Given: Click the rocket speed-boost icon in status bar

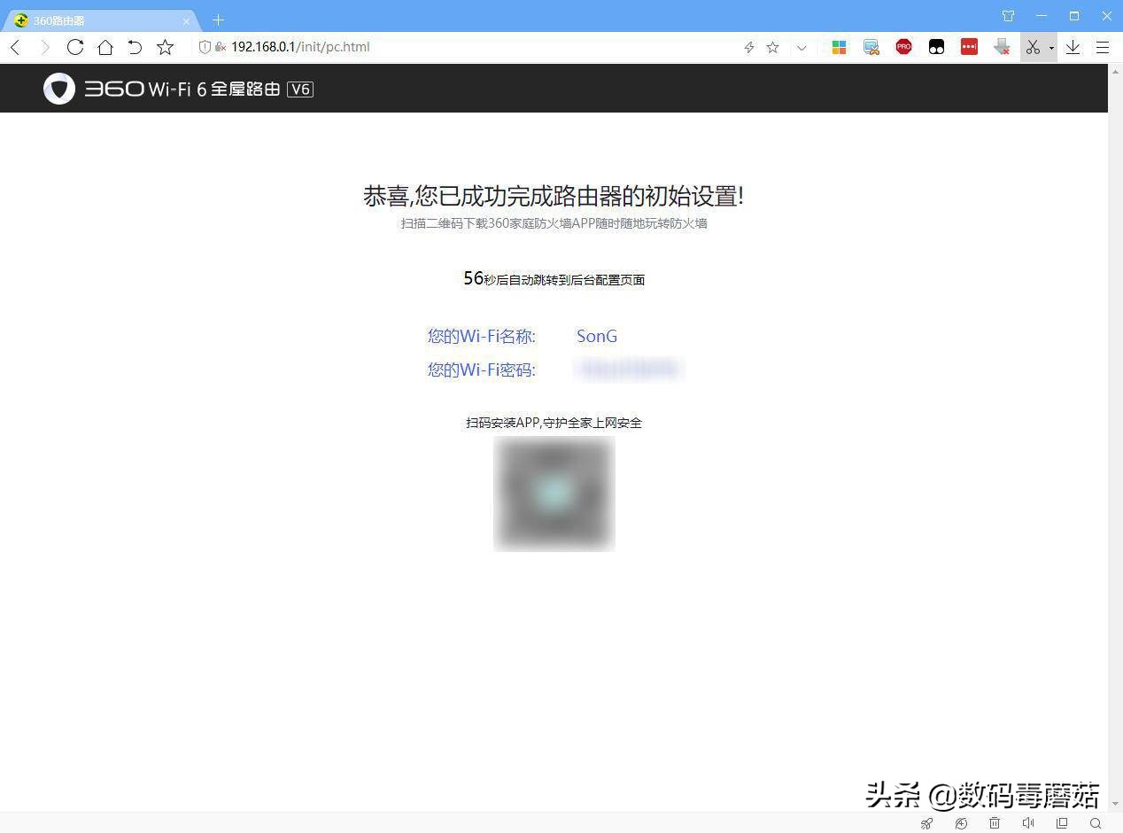Looking at the screenshot, I should pos(926,824).
